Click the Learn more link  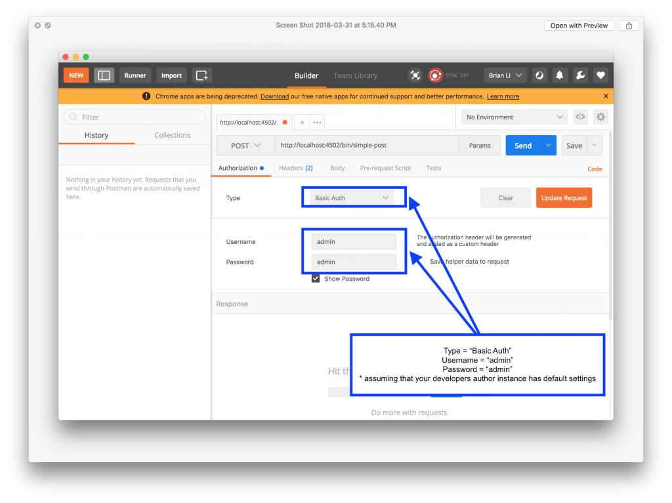pyautogui.click(x=503, y=96)
